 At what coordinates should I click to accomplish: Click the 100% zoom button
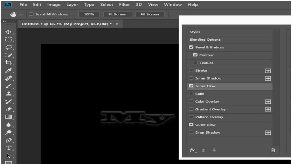(89, 14)
